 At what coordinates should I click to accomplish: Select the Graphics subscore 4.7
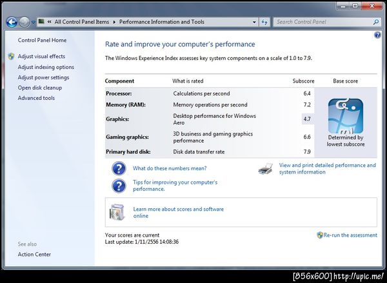tap(307, 119)
